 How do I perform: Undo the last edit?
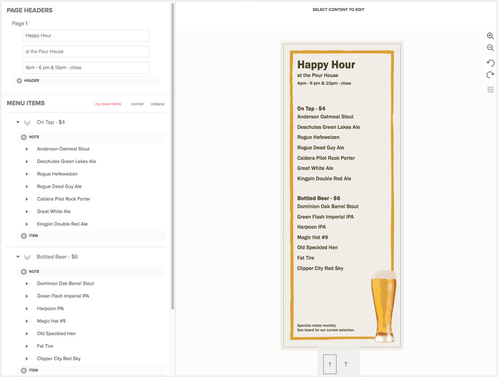[491, 63]
